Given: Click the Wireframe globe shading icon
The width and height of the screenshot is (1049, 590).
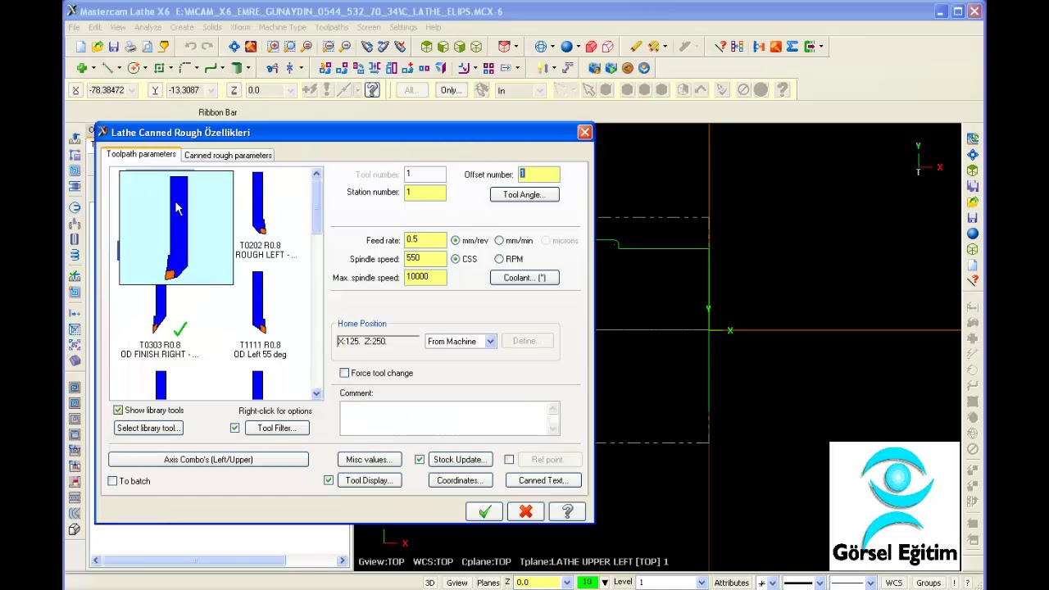Looking at the screenshot, I should coord(541,47).
